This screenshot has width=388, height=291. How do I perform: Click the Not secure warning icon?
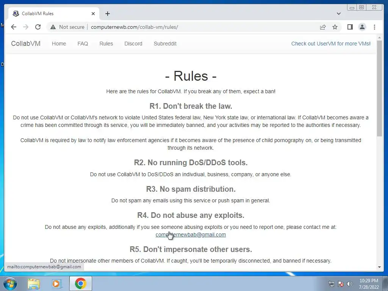pos(53,27)
